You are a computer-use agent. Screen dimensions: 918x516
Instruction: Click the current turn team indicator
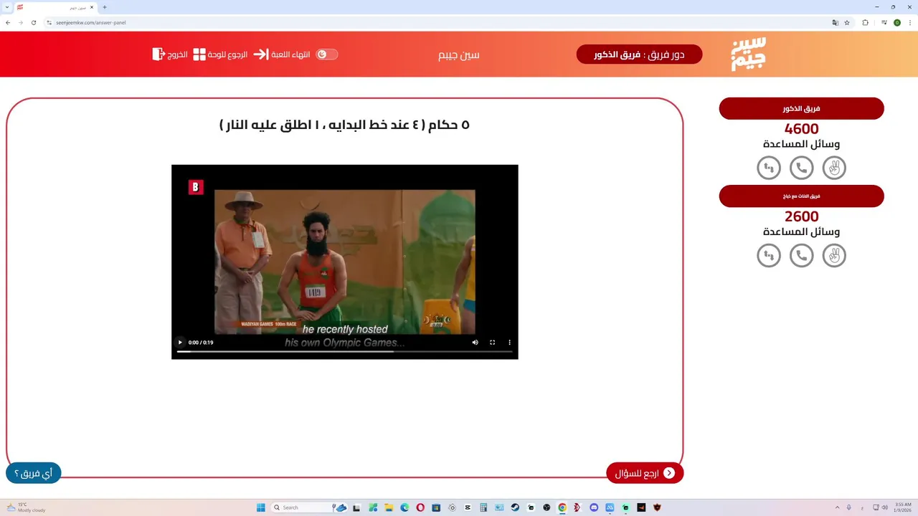639,54
